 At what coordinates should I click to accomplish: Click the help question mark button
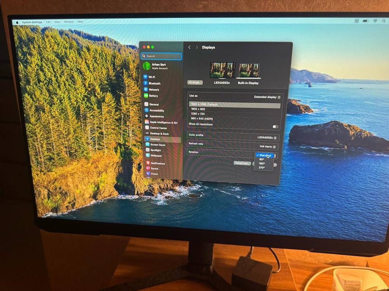pyautogui.click(x=275, y=165)
